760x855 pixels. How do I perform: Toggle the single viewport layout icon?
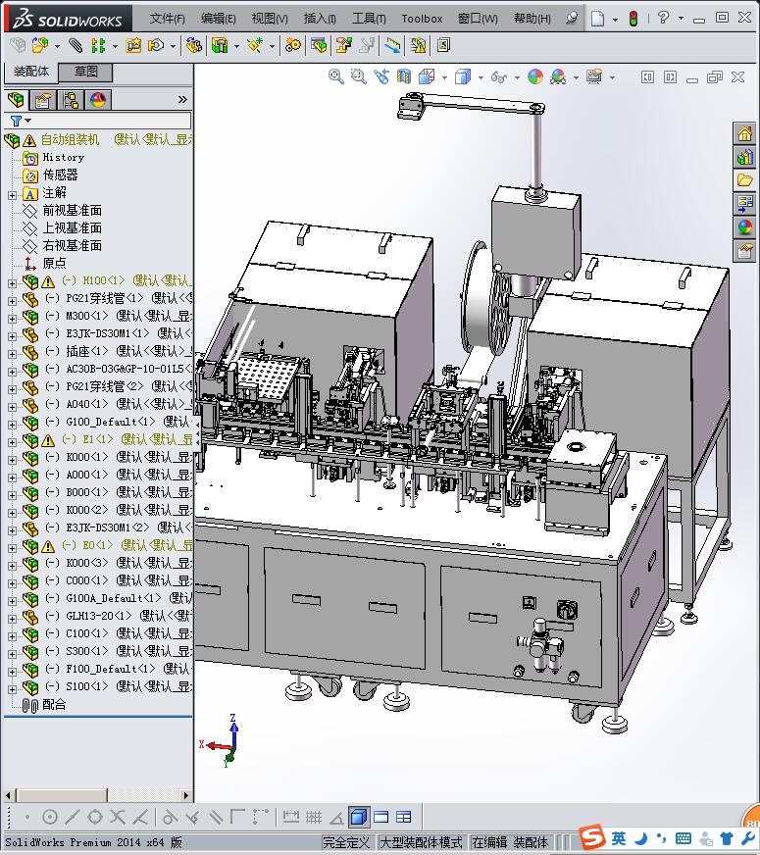[381, 817]
